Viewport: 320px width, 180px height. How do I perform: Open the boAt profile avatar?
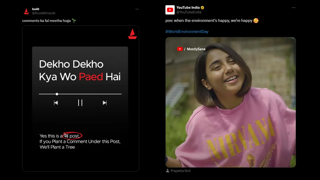click(26, 11)
